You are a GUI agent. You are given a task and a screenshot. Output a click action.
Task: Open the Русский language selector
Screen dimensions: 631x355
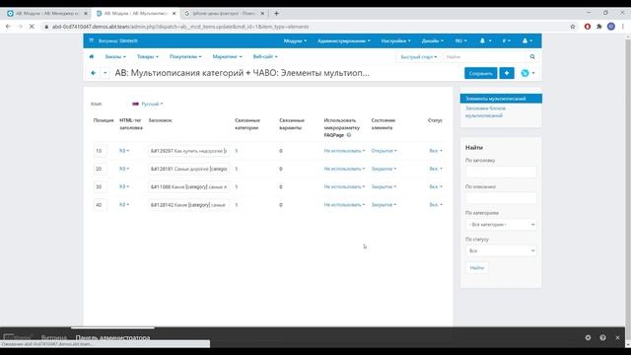click(148, 104)
